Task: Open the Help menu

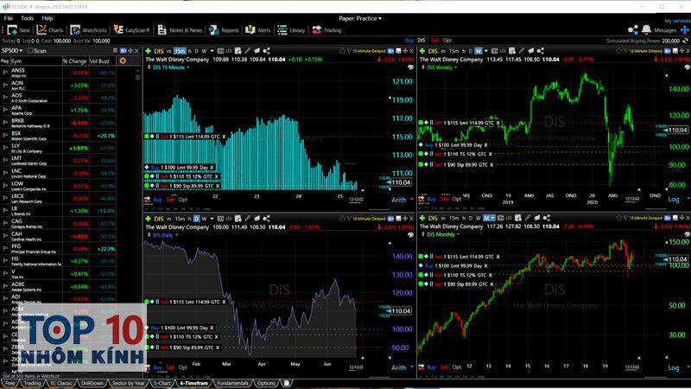Action: (x=48, y=18)
